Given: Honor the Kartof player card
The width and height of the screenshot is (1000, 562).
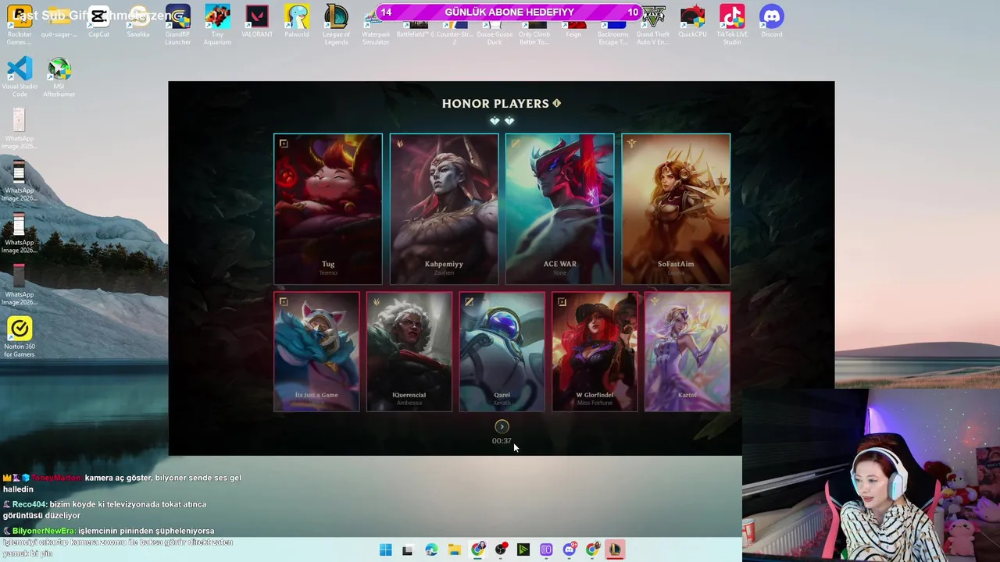Looking at the screenshot, I should click(687, 351).
